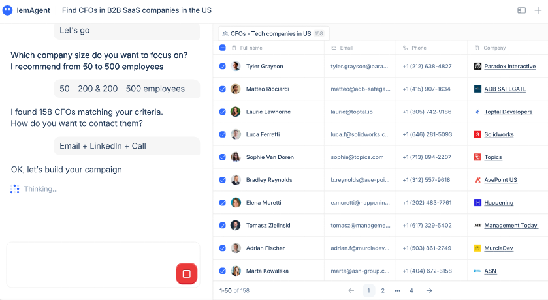Screen dimensions: 548x300
Task: Click the Topics company logo
Action: [477, 157]
